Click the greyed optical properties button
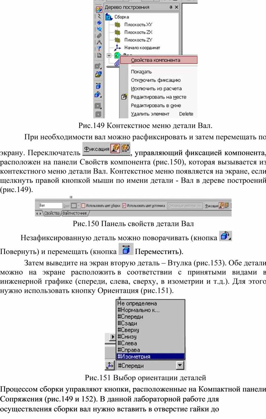The image size is (266, 419). coord(185,206)
